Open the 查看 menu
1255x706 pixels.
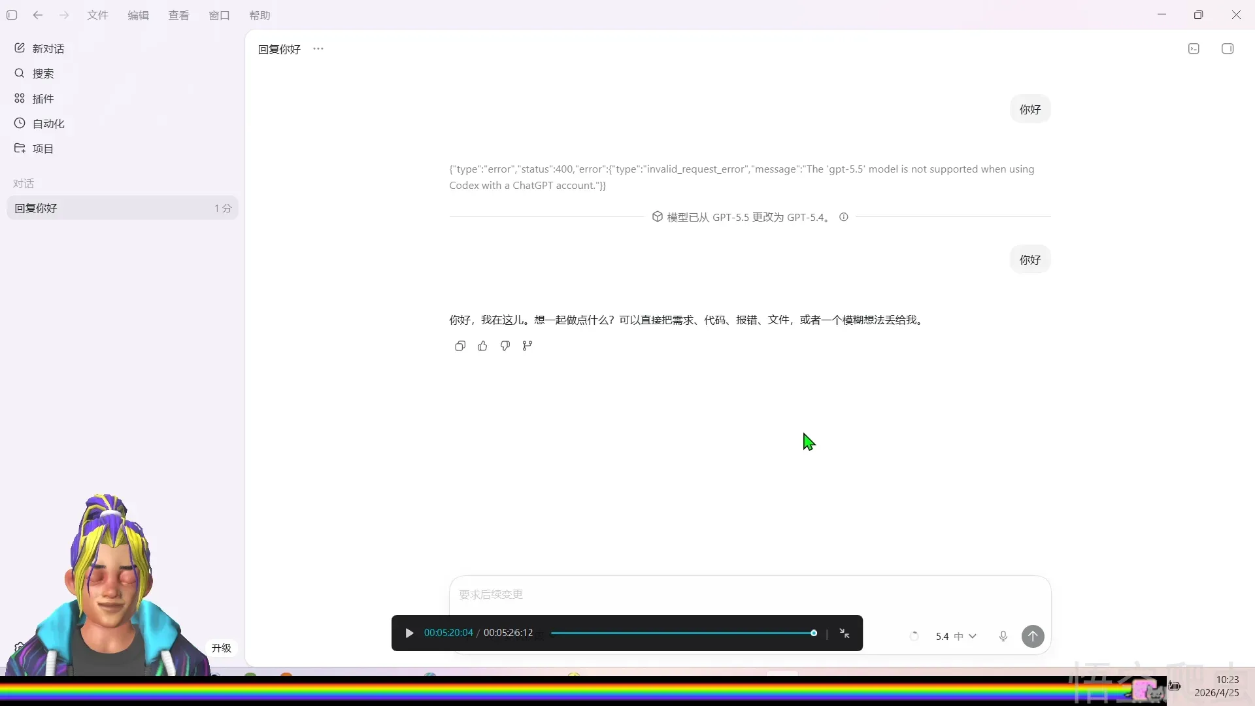pos(178,15)
